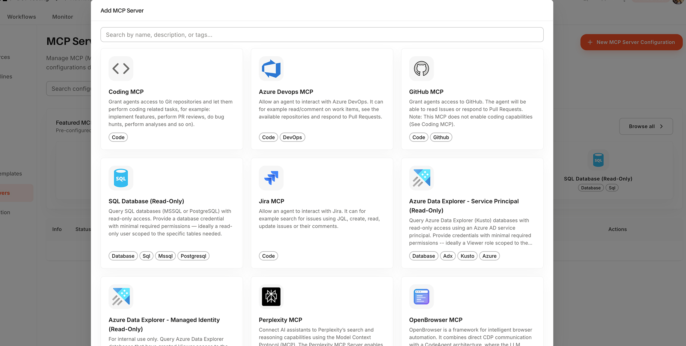The height and width of the screenshot is (346, 686).
Task: Click the chevron arrow on Browse all
Action: pos(661,126)
